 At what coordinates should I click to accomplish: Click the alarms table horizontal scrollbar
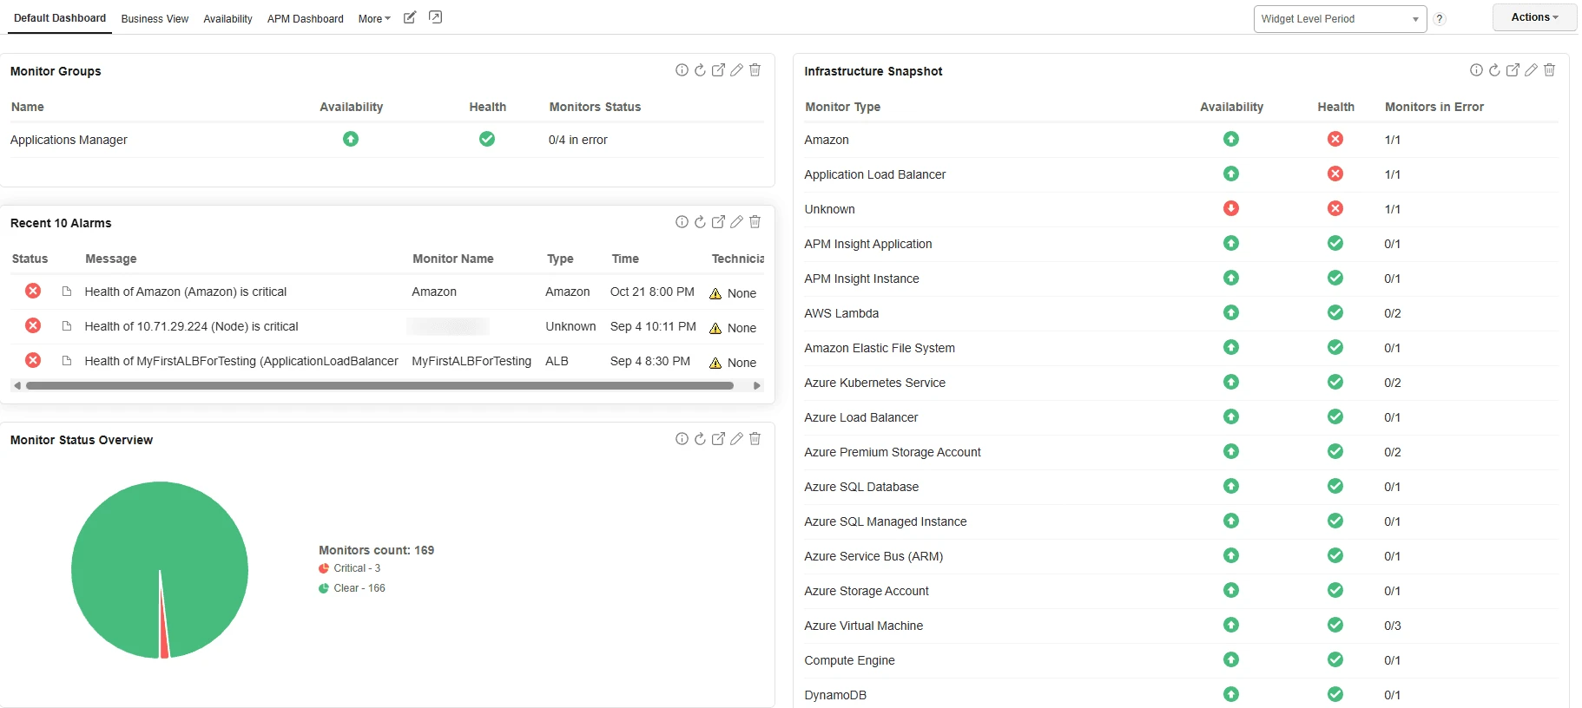pyautogui.click(x=379, y=386)
